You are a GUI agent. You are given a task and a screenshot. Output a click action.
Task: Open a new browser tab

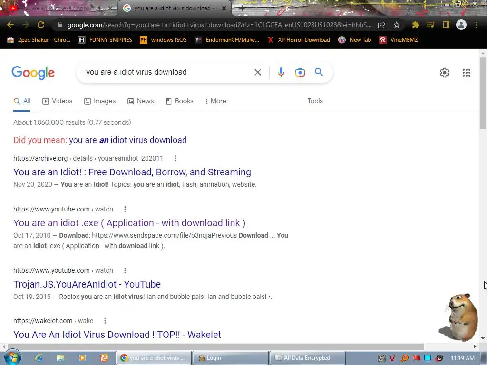pyautogui.click(x=242, y=9)
